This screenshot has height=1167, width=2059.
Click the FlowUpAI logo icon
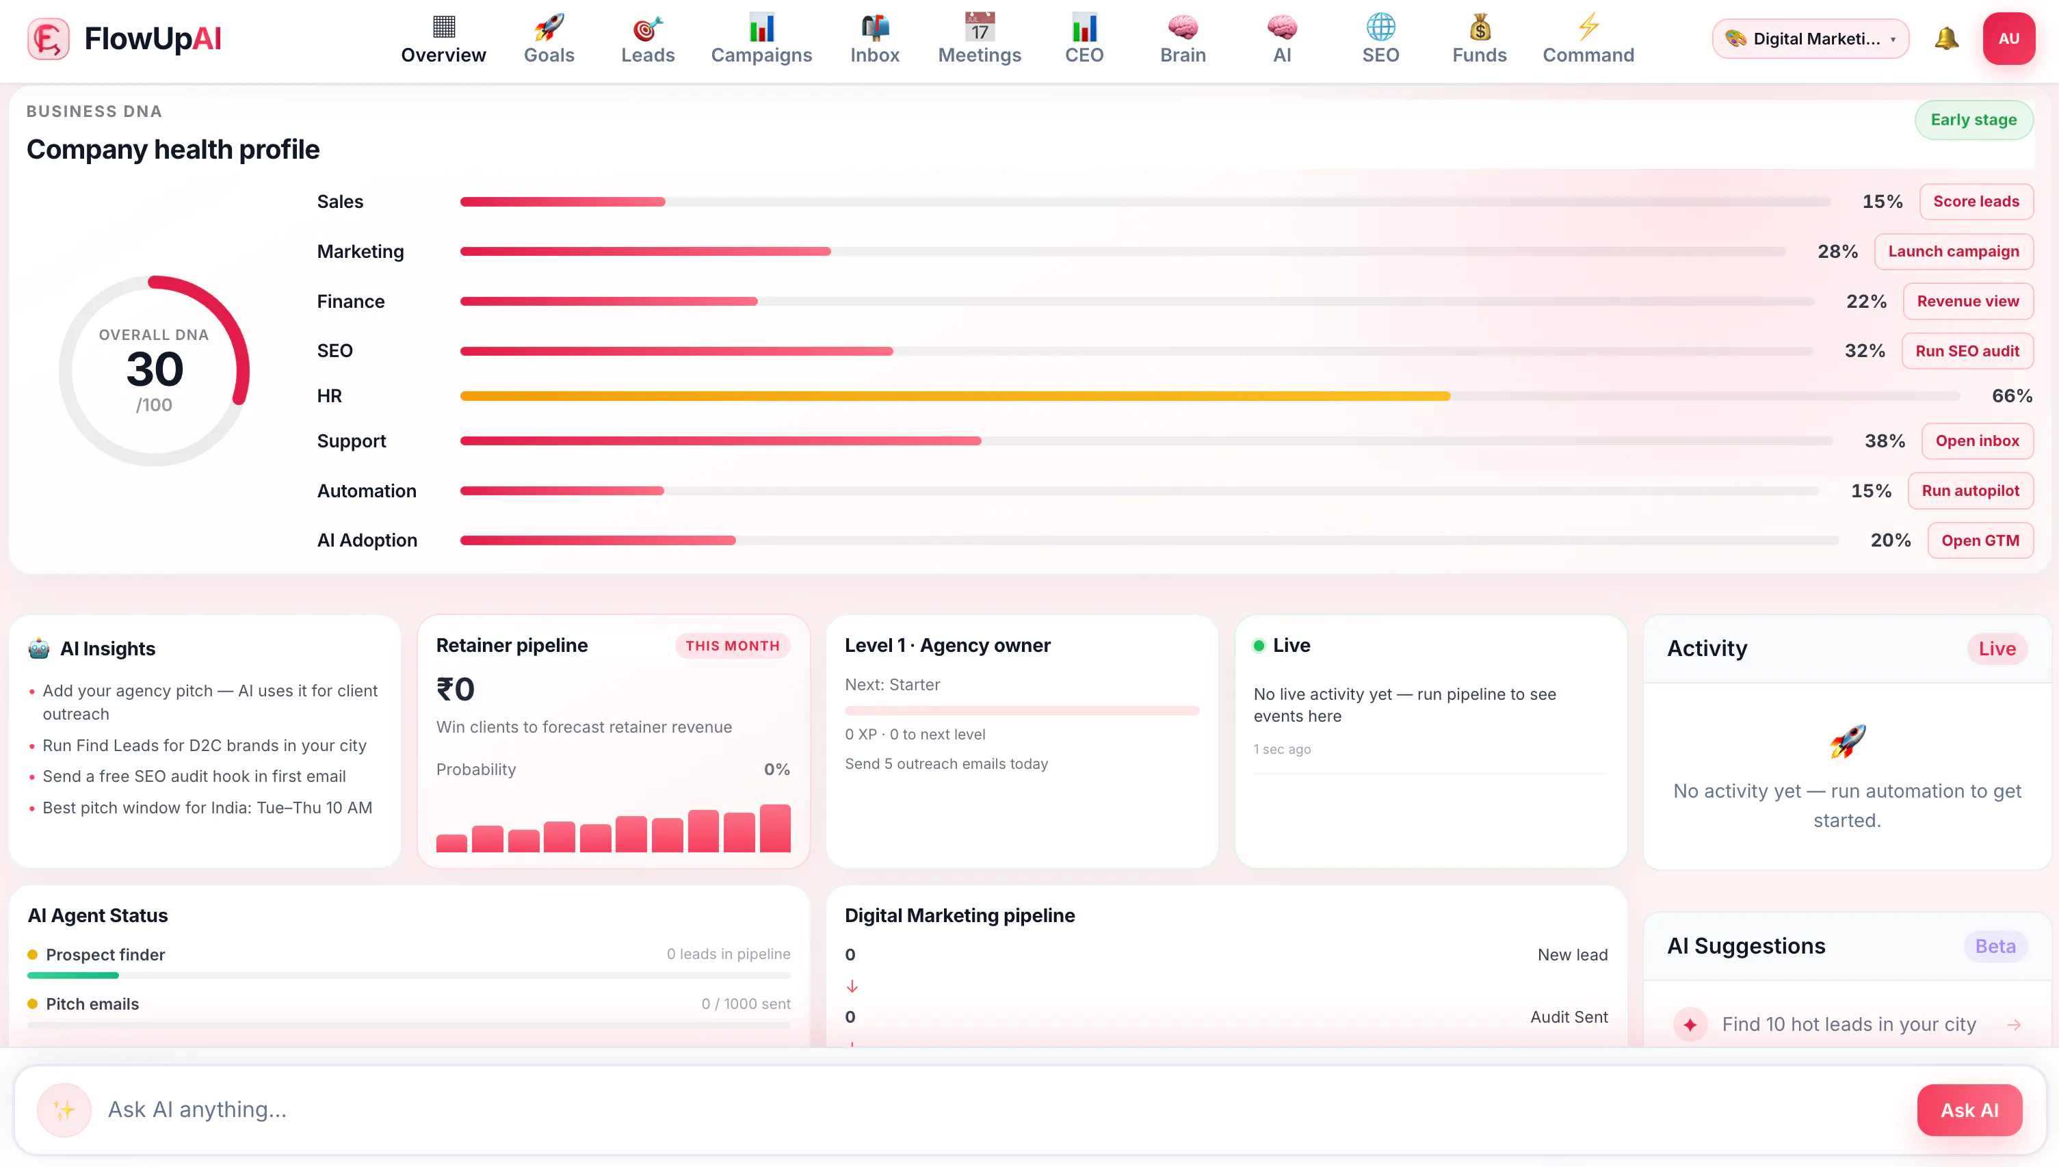tap(48, 38)
